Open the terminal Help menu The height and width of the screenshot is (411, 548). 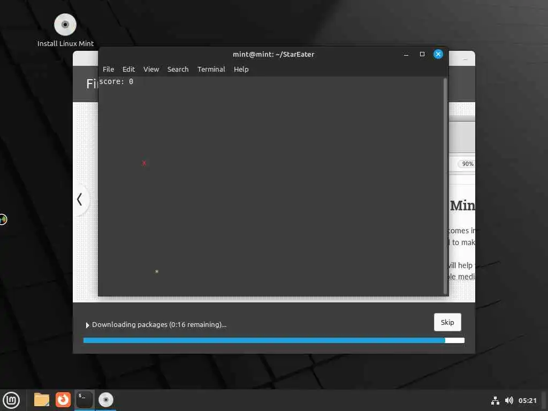241,69
